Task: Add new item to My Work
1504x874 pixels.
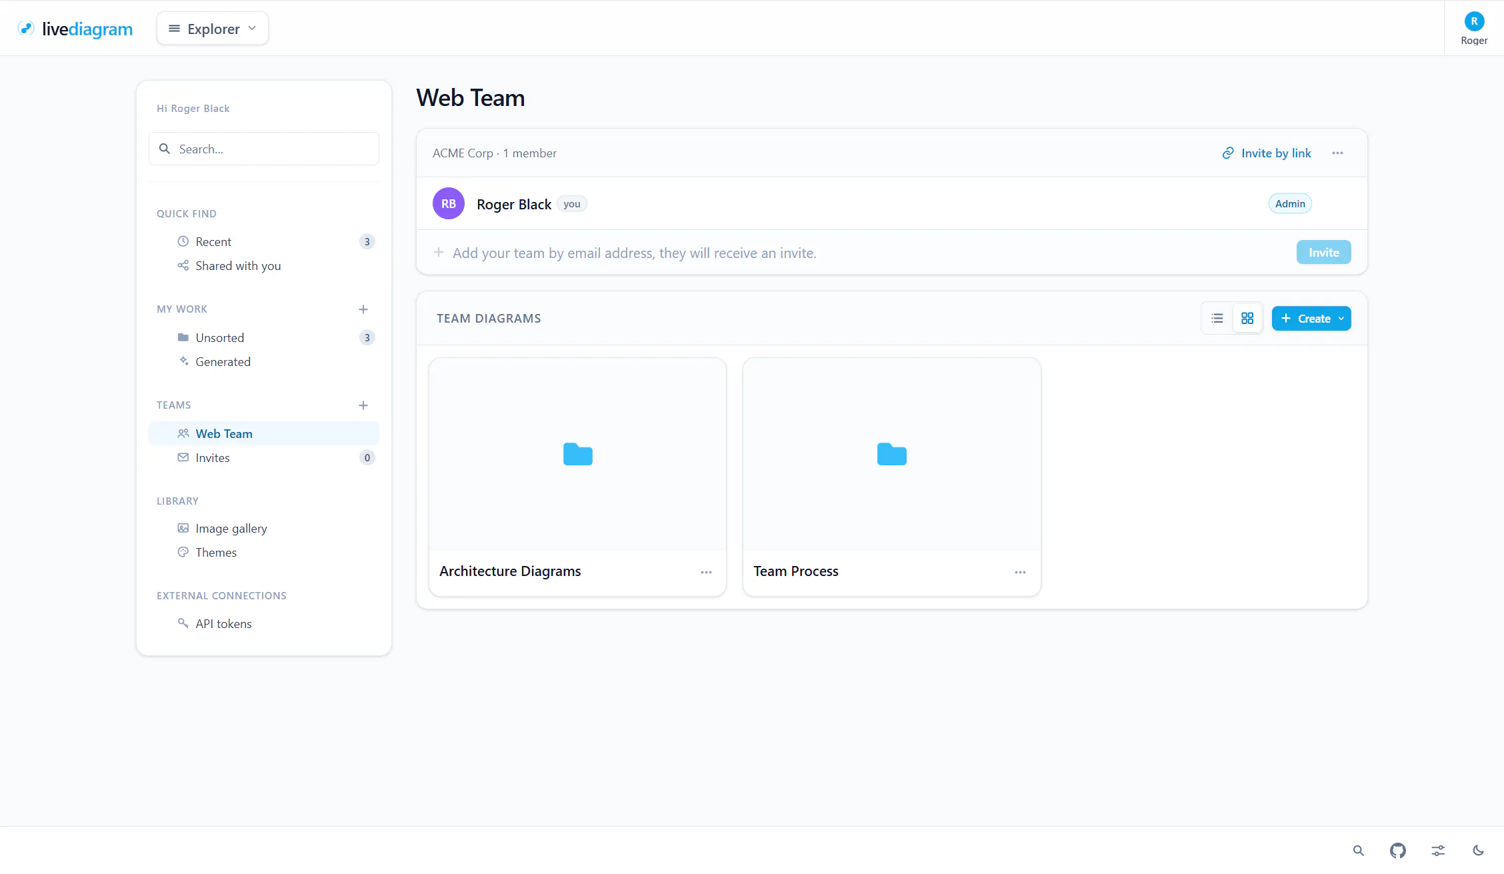Action: (363, 309)
